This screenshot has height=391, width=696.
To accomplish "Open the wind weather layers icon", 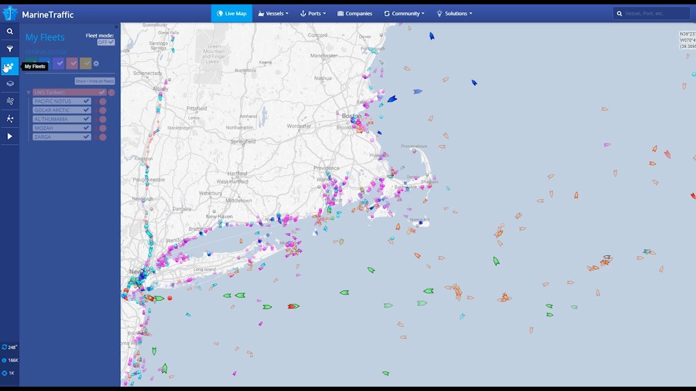I will coord(10,101).
